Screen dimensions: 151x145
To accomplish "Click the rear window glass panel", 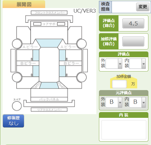I will (49, 86).
